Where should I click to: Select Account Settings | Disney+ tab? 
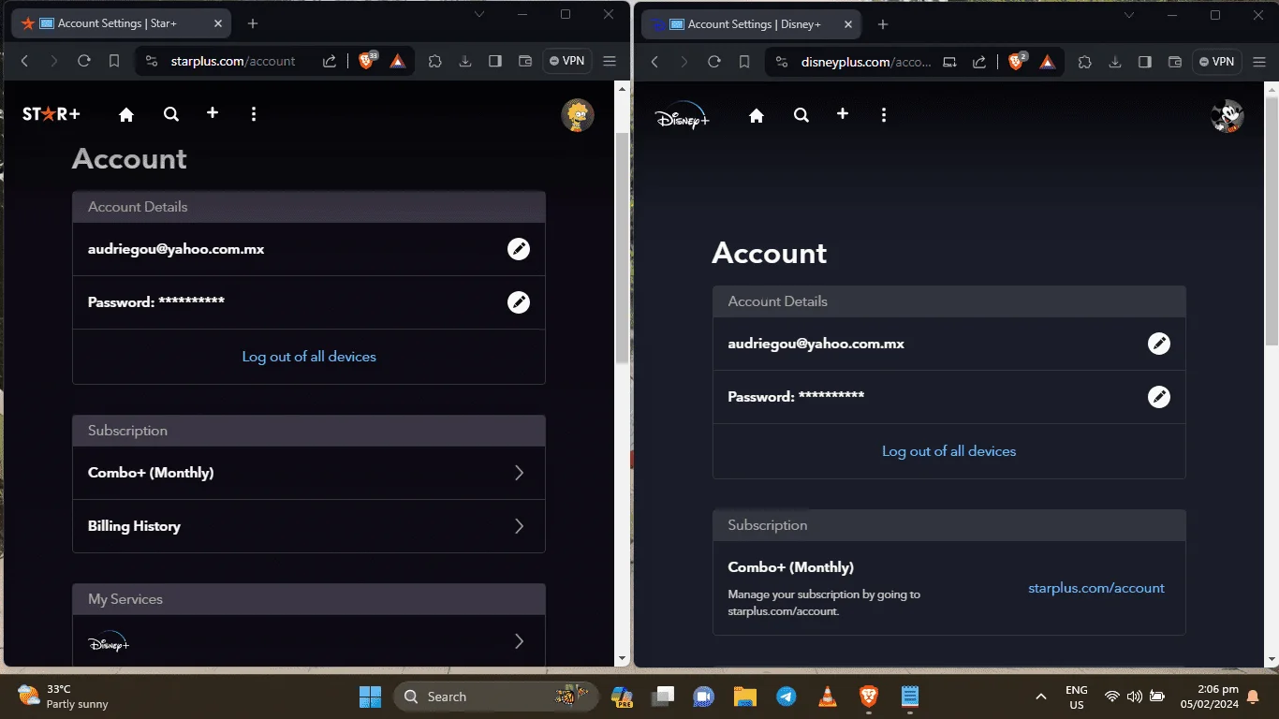tap(752, 24)
